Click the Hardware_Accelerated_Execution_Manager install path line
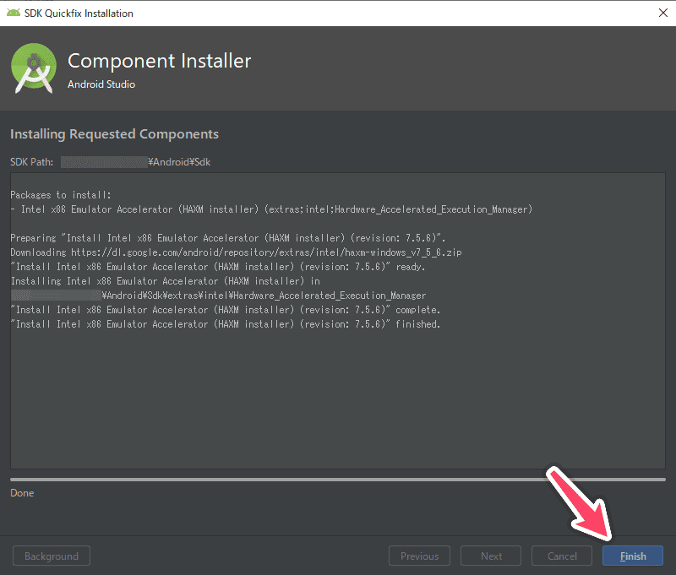Image resolution: width=676 pixels, height=575 pixels. coord(218,296)
